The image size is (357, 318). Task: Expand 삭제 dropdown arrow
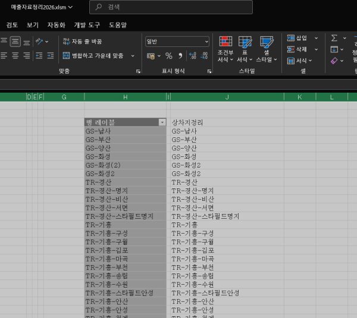[317, 49]
